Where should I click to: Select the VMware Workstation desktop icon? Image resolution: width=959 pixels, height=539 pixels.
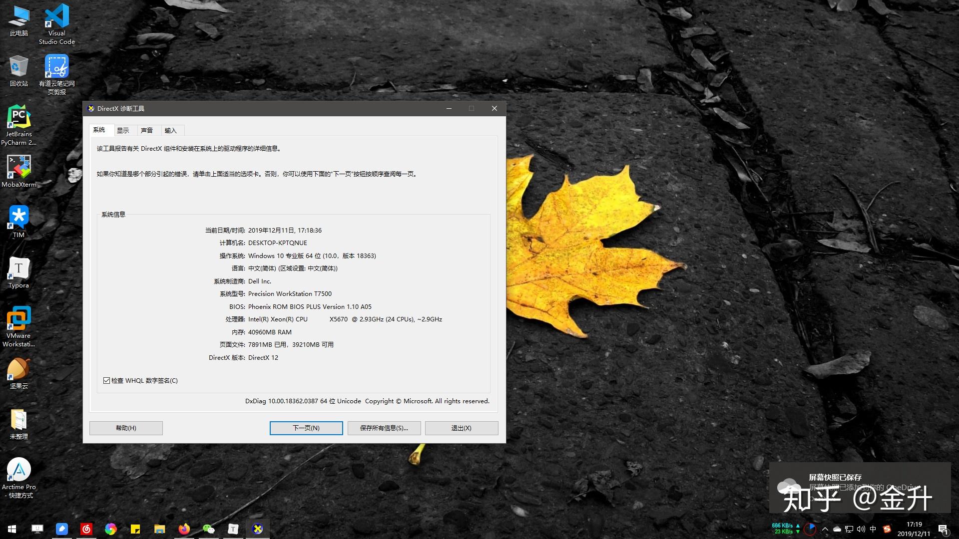(18, 319)
